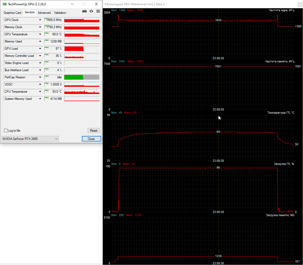The width and height of the screenshot is (303, 265).
Task: Expand the Memory Used sensor dropdown
Action: [x=40, y=41]
